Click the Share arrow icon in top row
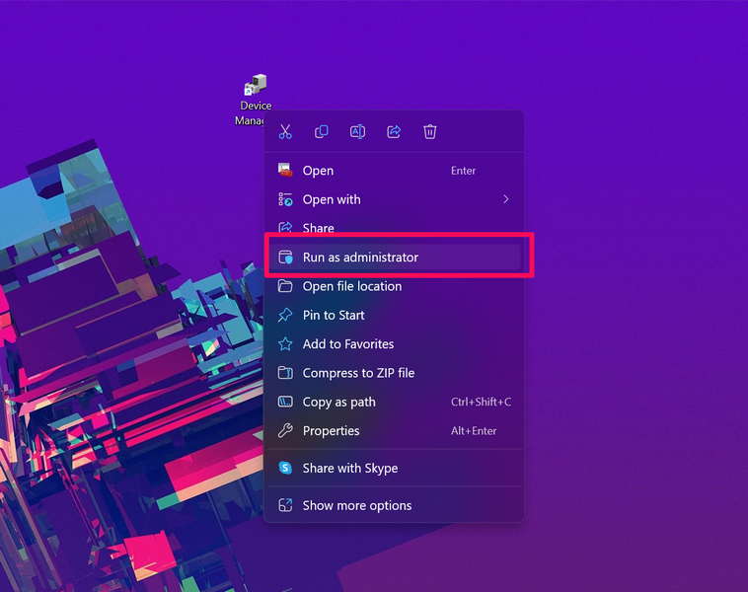This screenshot has width=748, height=592. tap(394, 132)
